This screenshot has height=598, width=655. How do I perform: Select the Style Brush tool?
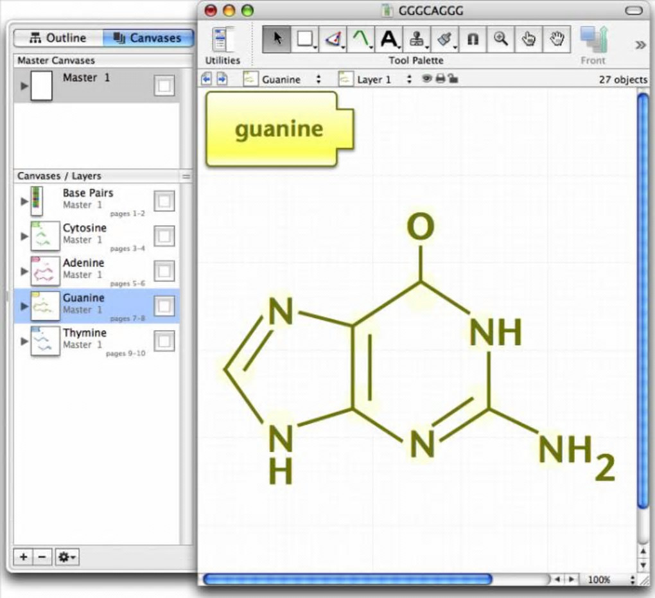pyautogui.click(x=445, y=39)
